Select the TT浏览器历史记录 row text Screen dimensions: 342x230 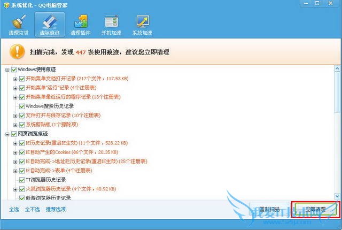point(46,180)
